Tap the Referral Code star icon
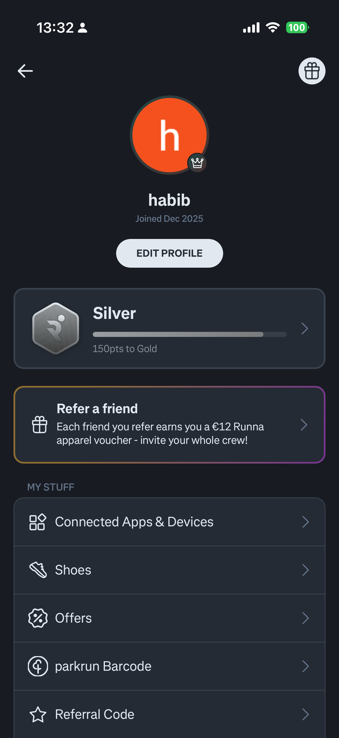Image resolution: width=339 pixels, height=738 pixels. pyautogui.click(x=38, y=714)
